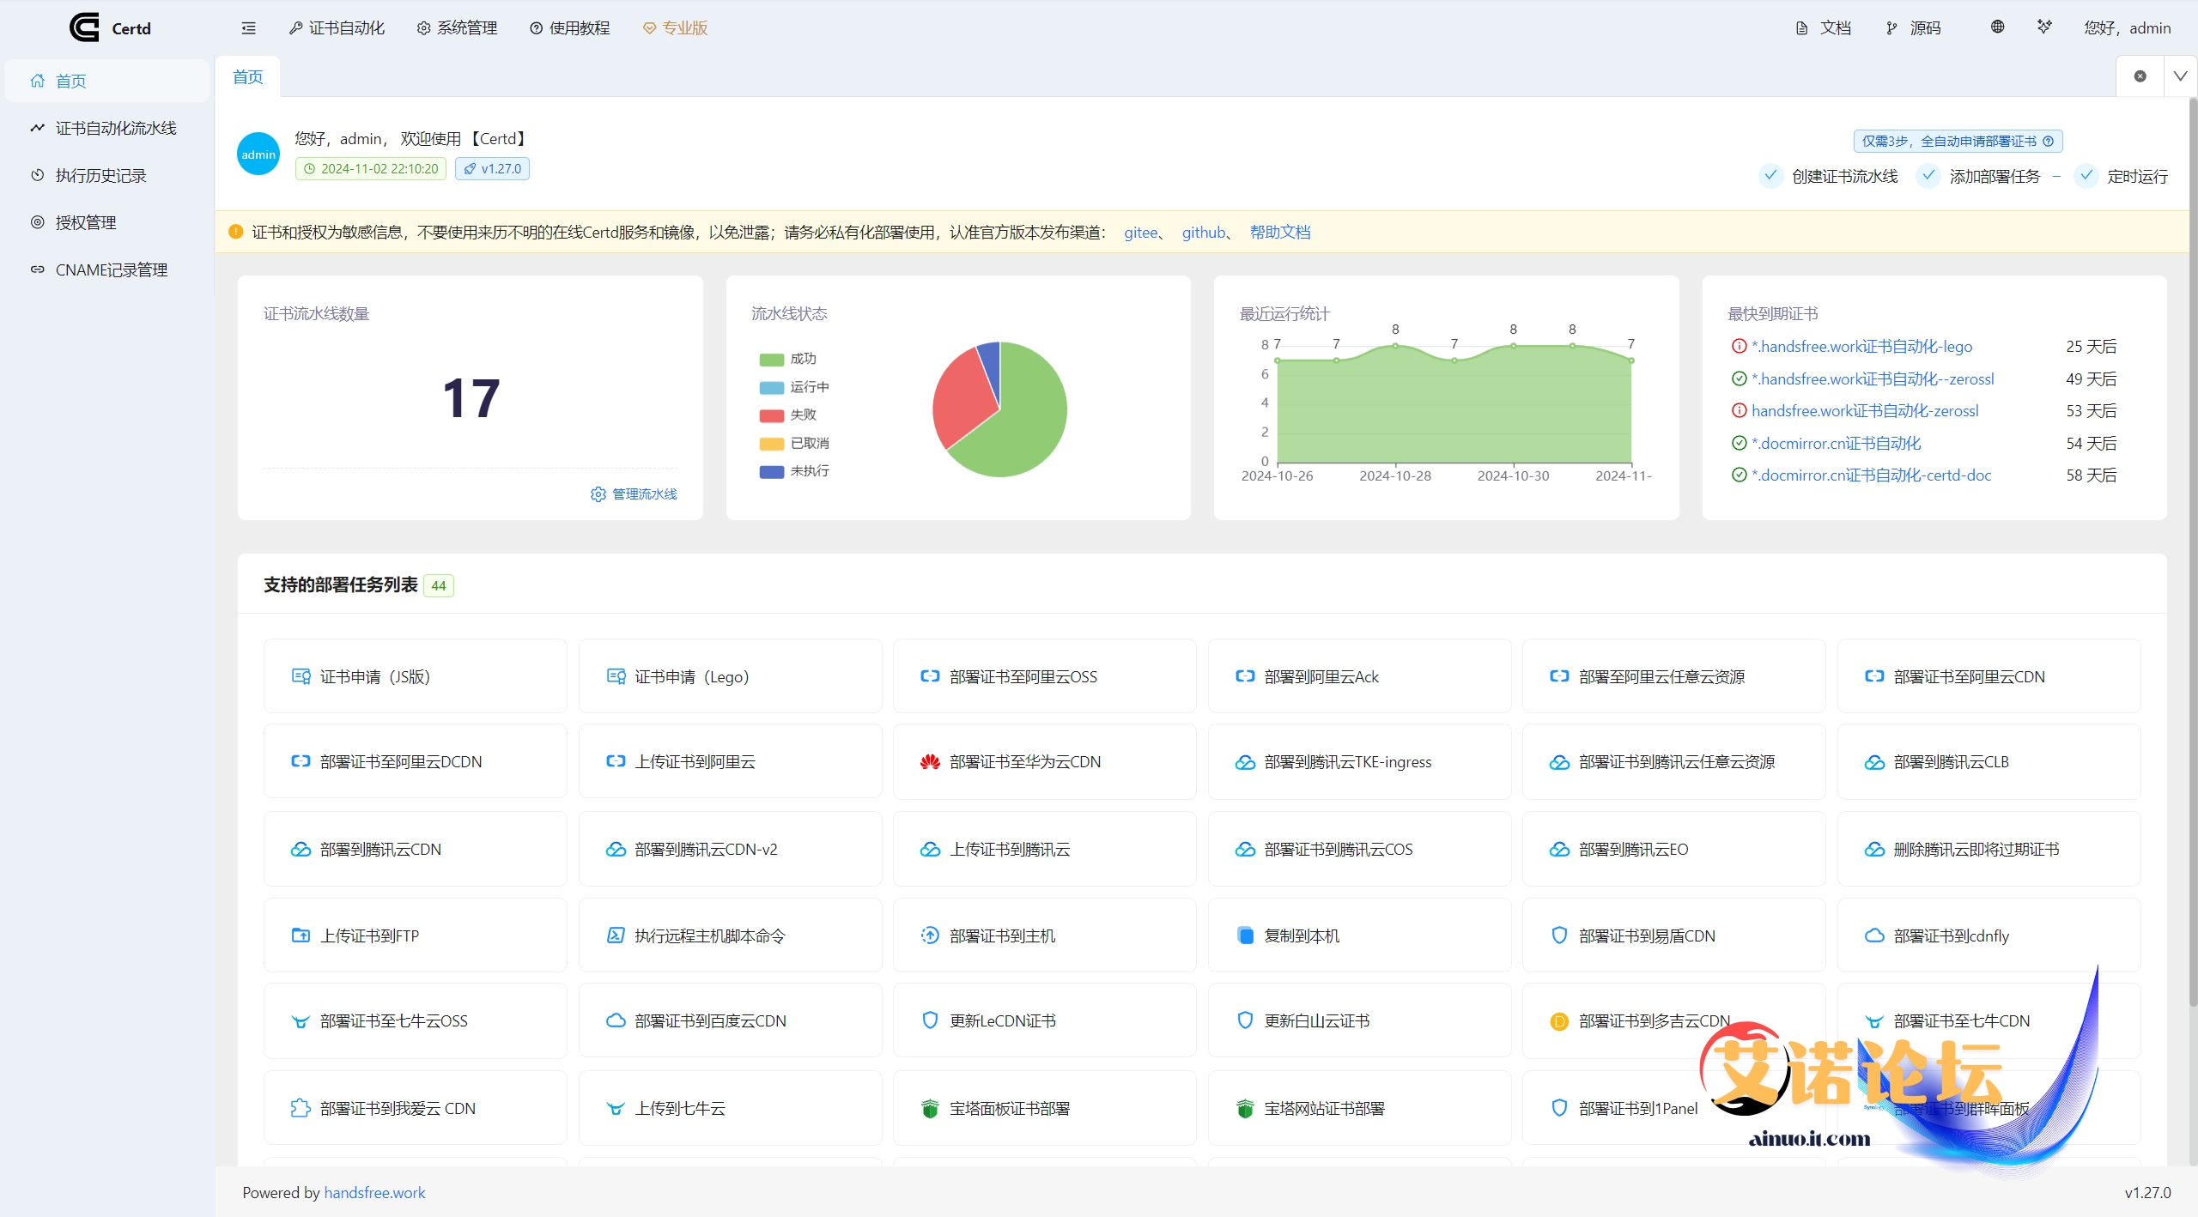
Task: Click the 部署证书到我爱云 CDN puzzle icon
Action: pos(301,1108)
